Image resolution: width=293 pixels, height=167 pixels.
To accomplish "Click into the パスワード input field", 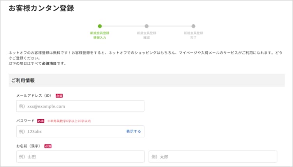I will [x=70, y=131].
